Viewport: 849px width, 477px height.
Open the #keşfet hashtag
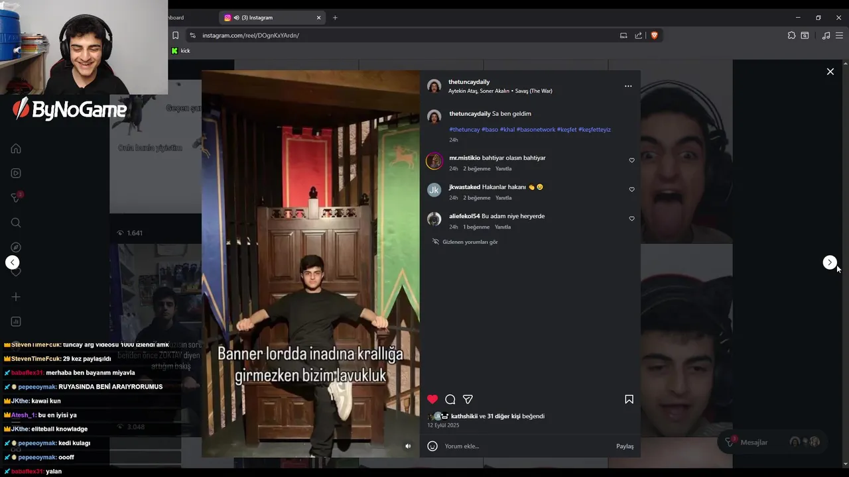click(566, 129)
